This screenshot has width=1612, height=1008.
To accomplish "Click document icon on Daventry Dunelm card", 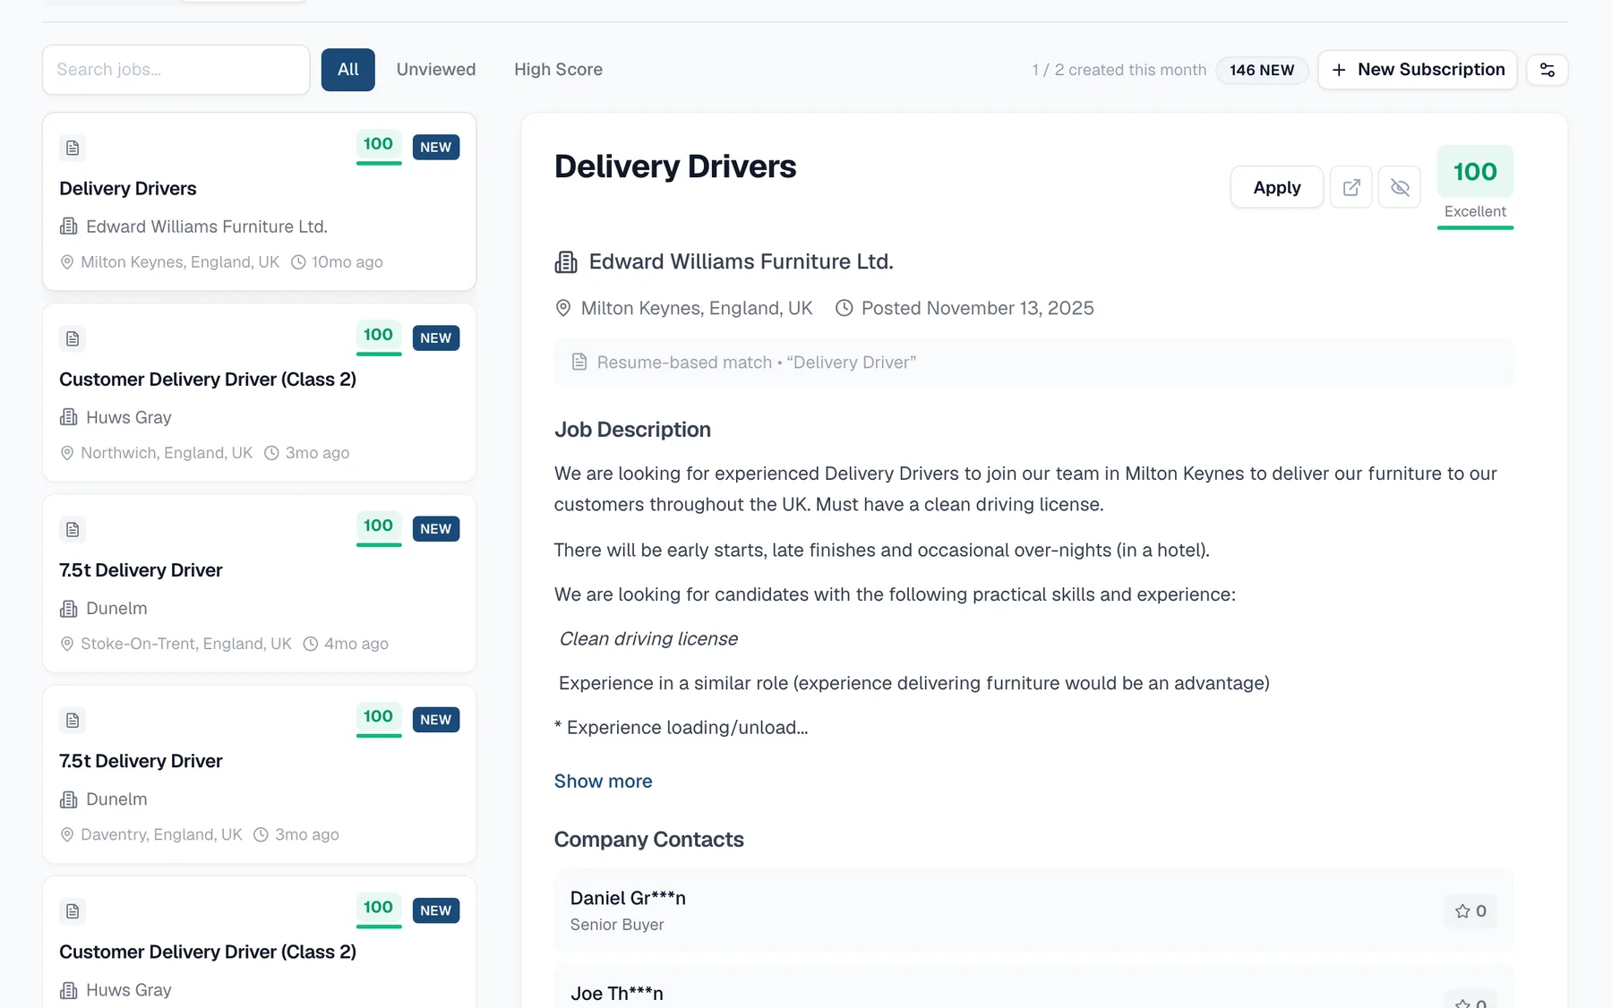I will click(73, 720).
